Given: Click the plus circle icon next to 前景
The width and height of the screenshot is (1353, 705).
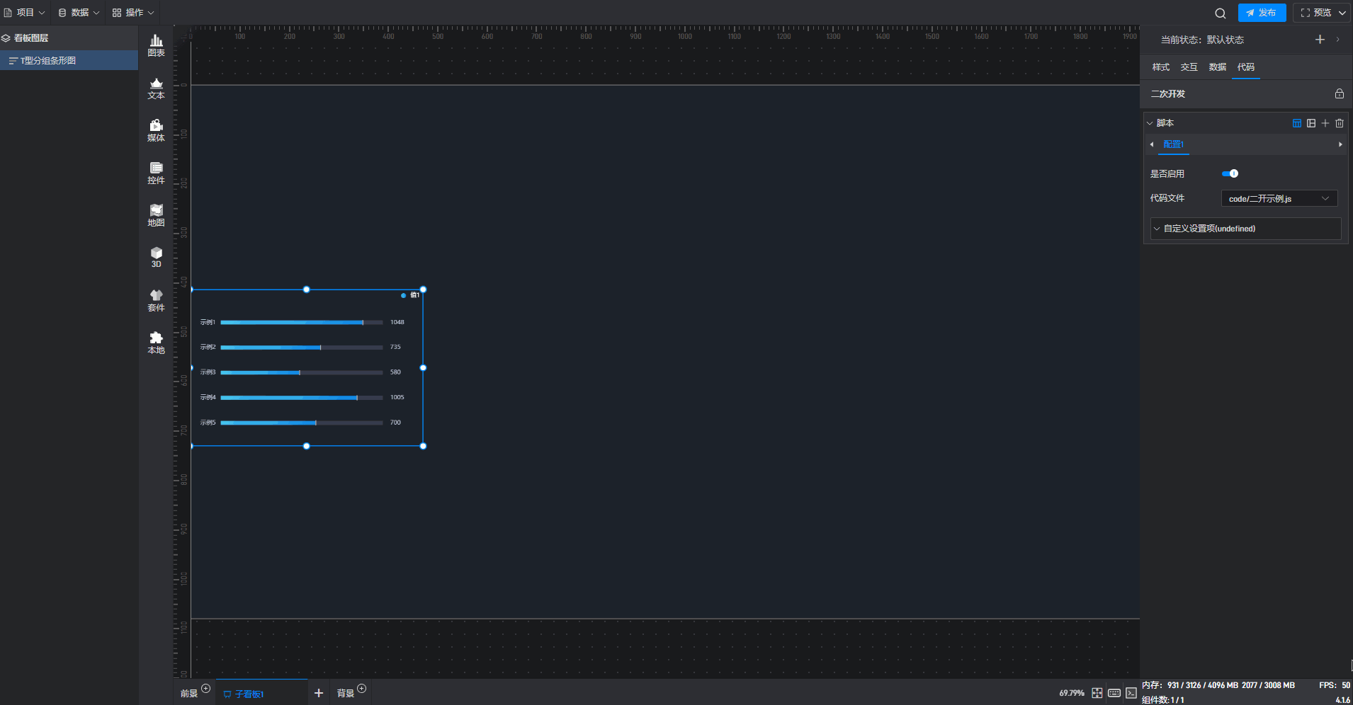Looking at the screenshot, I should [x=205, y=689].
